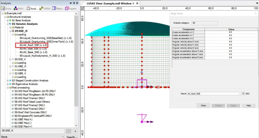This screenshot has width=259, height=138.
Task: Select 85:Liquid_Hydrodynamic_H_SSE loading item
Action: 42,56
